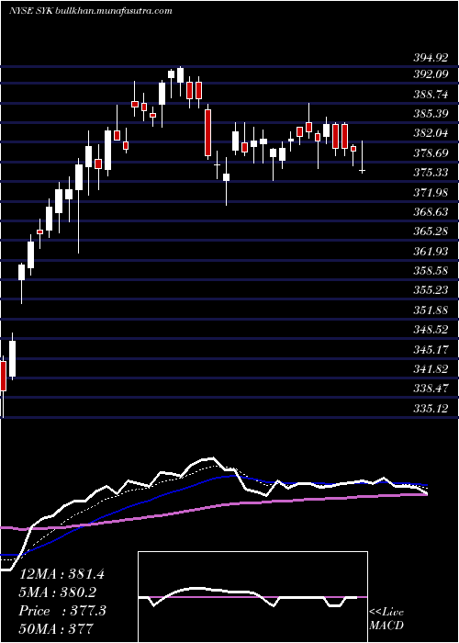Select the 12MA : 381.4 legend text

[x=62, y=574]
